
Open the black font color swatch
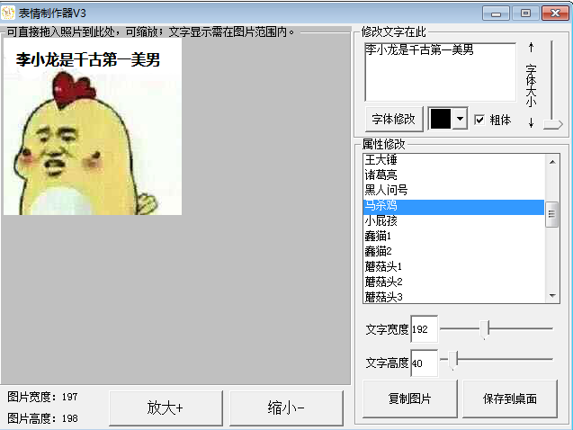coord(441,119)
